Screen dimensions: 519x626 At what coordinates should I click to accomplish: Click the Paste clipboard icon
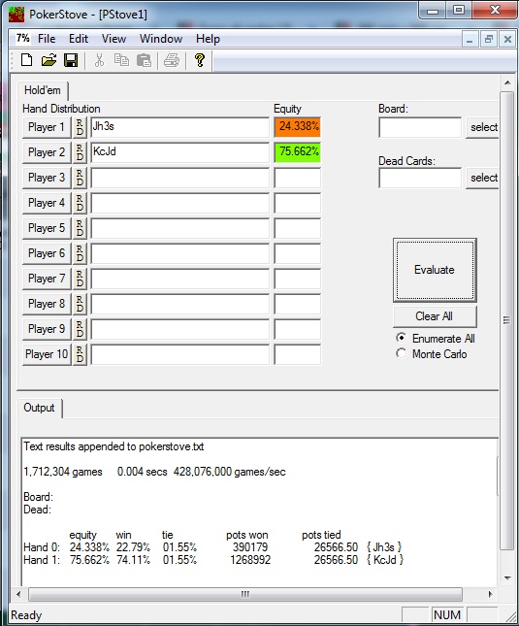click(x=144, y=60)
